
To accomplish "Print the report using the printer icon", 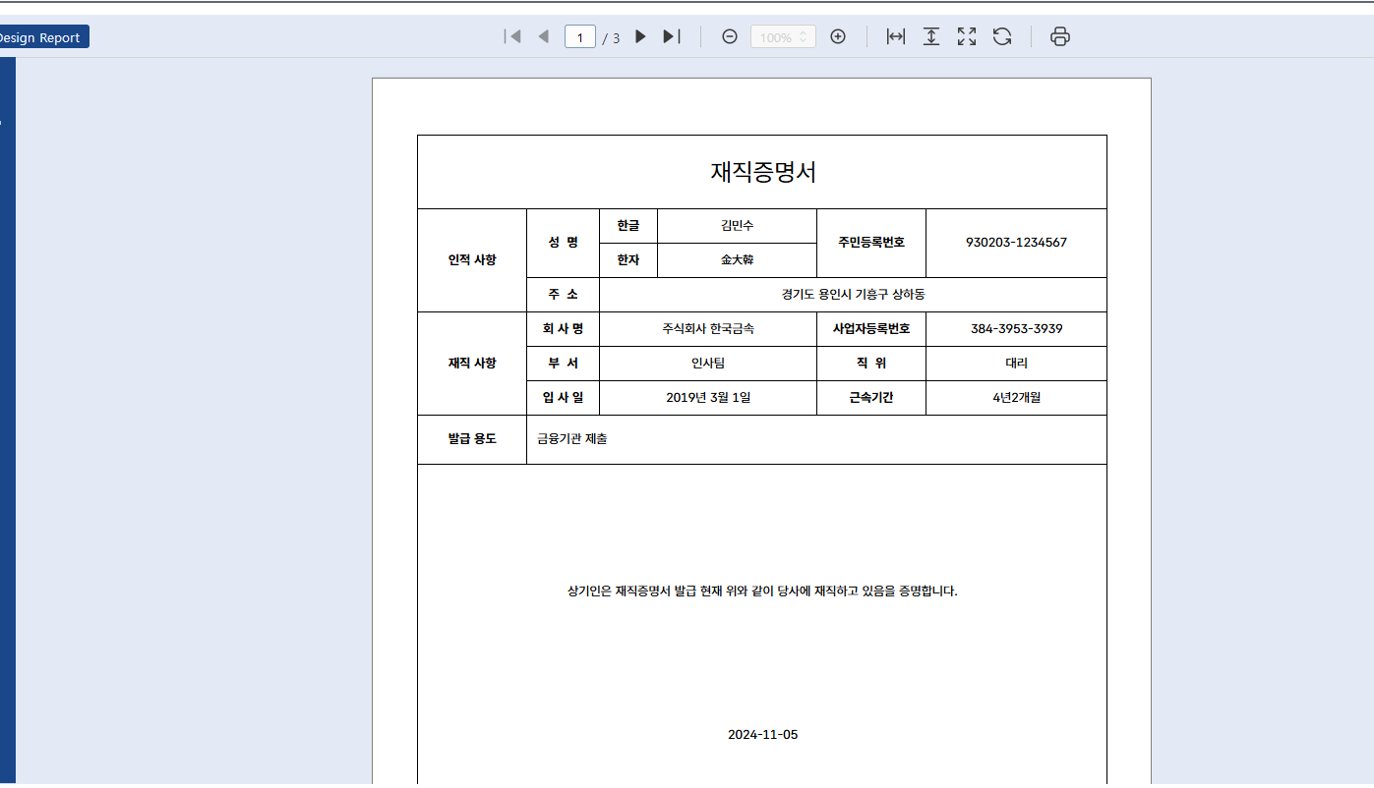I will point(1060,36).
